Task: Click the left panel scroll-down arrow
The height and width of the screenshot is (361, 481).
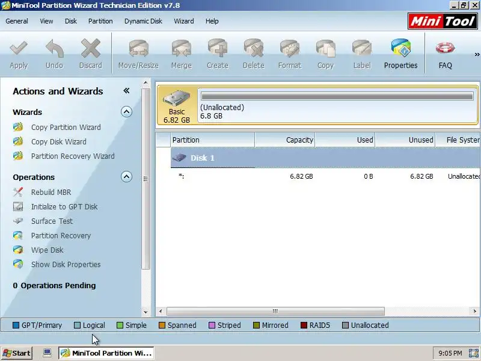Action: (x=146, y=312)
